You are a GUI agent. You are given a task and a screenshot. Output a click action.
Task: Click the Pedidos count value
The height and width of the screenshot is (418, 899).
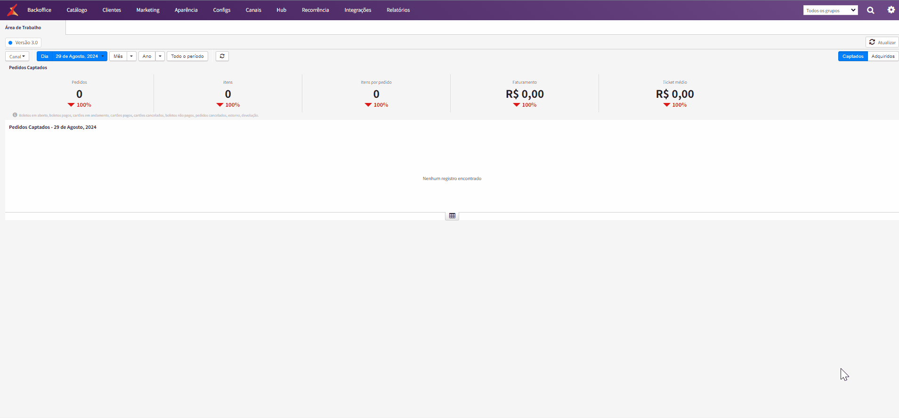pyautogui.click(x=79, y=94)
